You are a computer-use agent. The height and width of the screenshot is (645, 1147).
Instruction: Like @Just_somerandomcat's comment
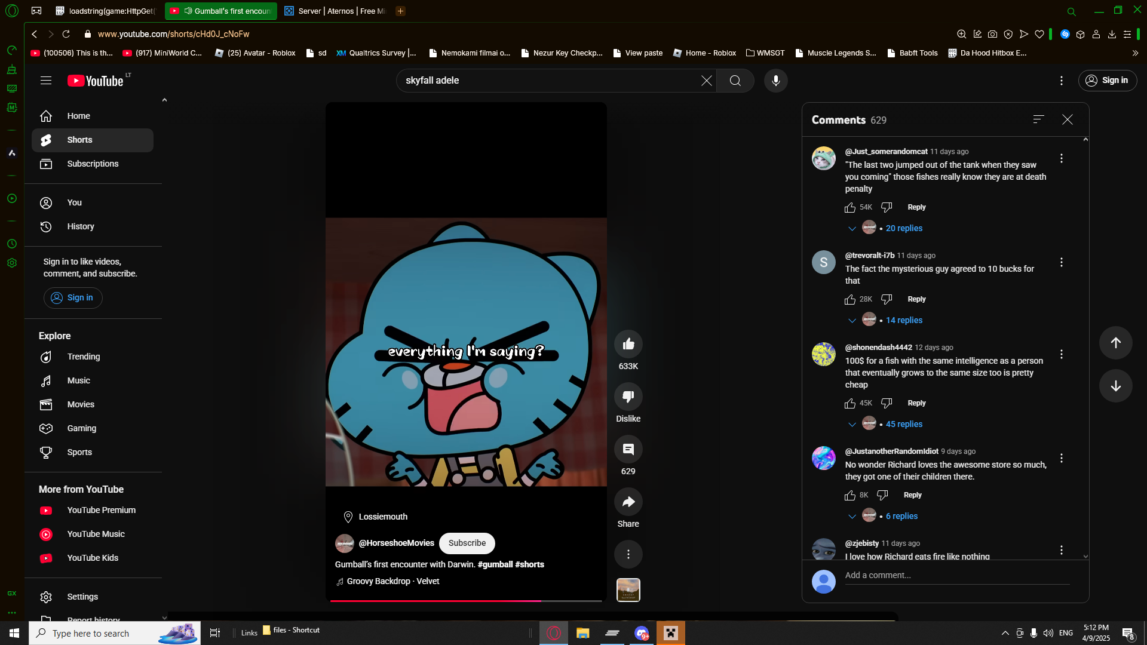(850, 207)
